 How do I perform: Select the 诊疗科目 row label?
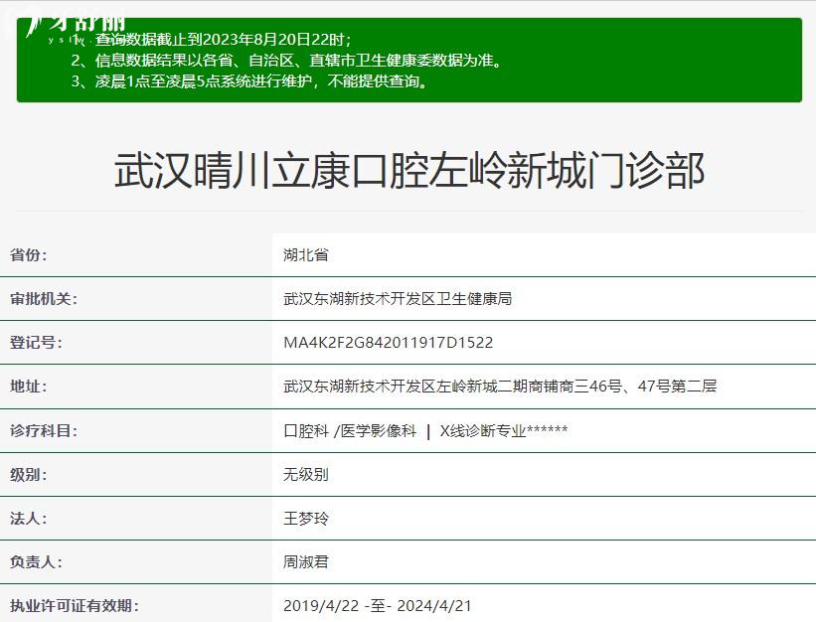point(44,430)
